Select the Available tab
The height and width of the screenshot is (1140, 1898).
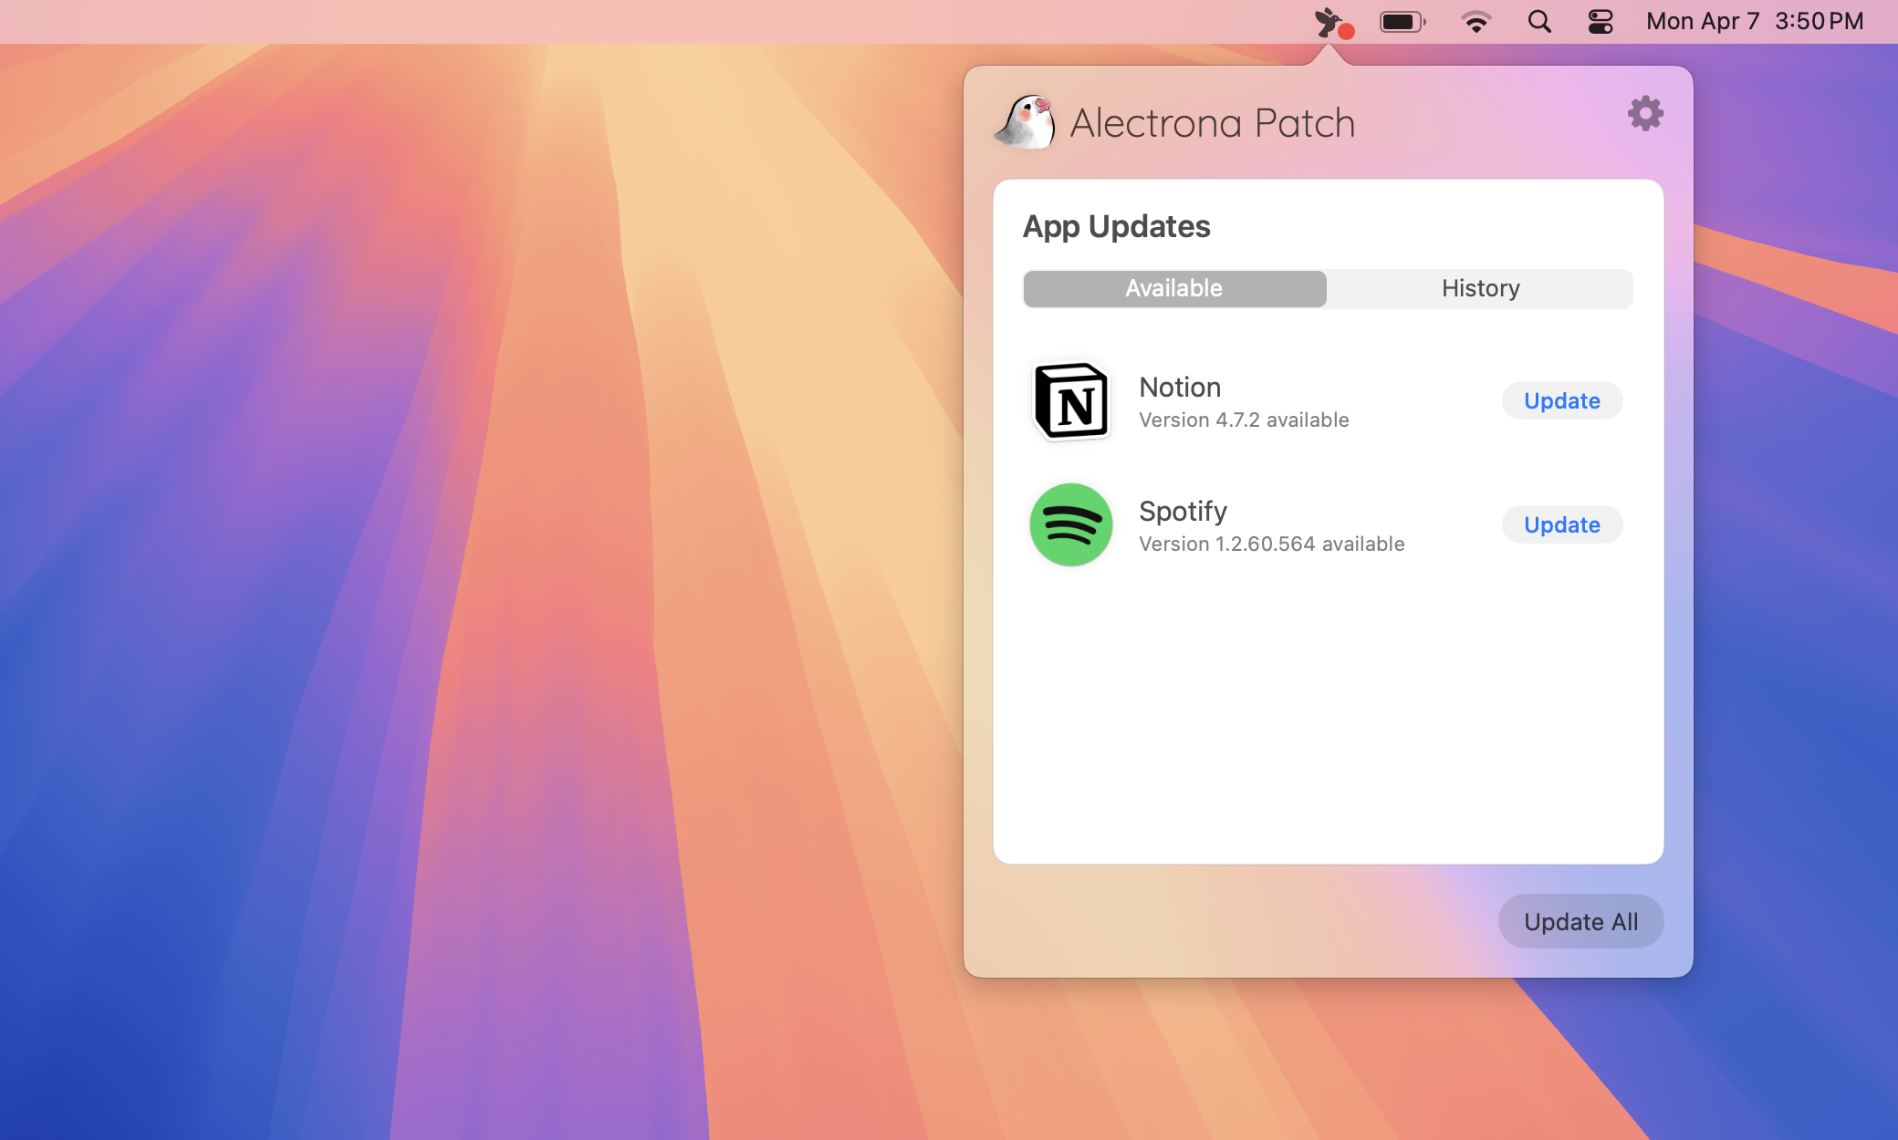(x=1174, y=288)
